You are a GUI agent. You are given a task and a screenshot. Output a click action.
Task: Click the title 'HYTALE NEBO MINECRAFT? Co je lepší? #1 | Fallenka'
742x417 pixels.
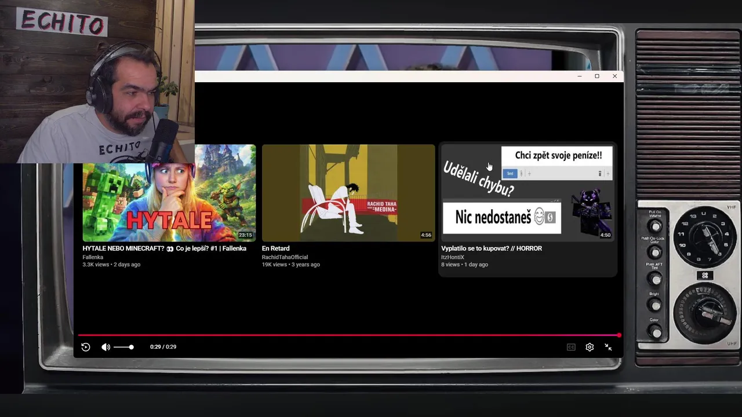pos(164,248)
